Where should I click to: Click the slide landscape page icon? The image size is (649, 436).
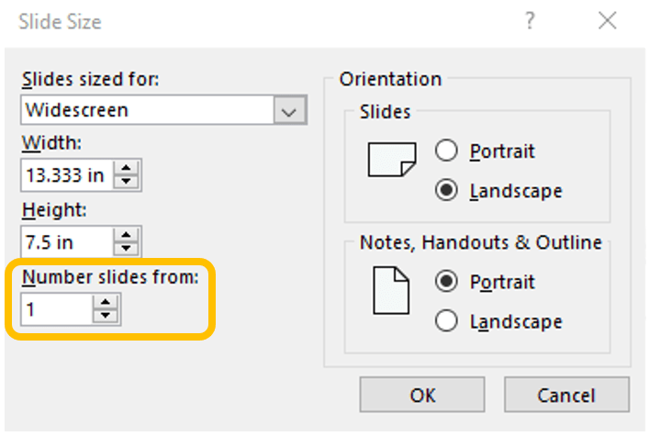(392, 159)
